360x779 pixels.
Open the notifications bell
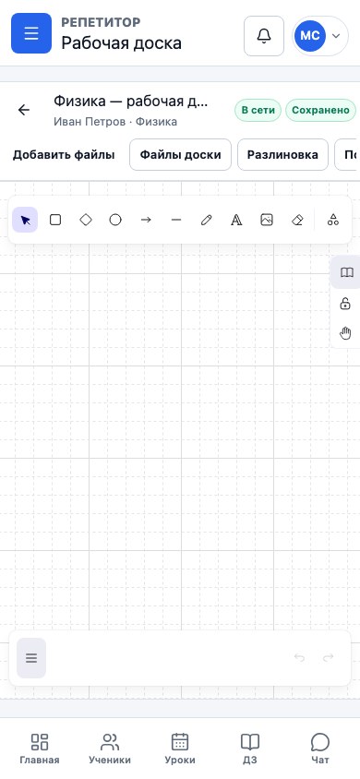(x=264, y=36)
